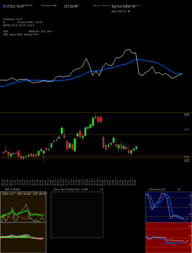Click 'ADX signal: SELL Slowing @ 8%' text
192x253 pixels.
click(21, 34)
